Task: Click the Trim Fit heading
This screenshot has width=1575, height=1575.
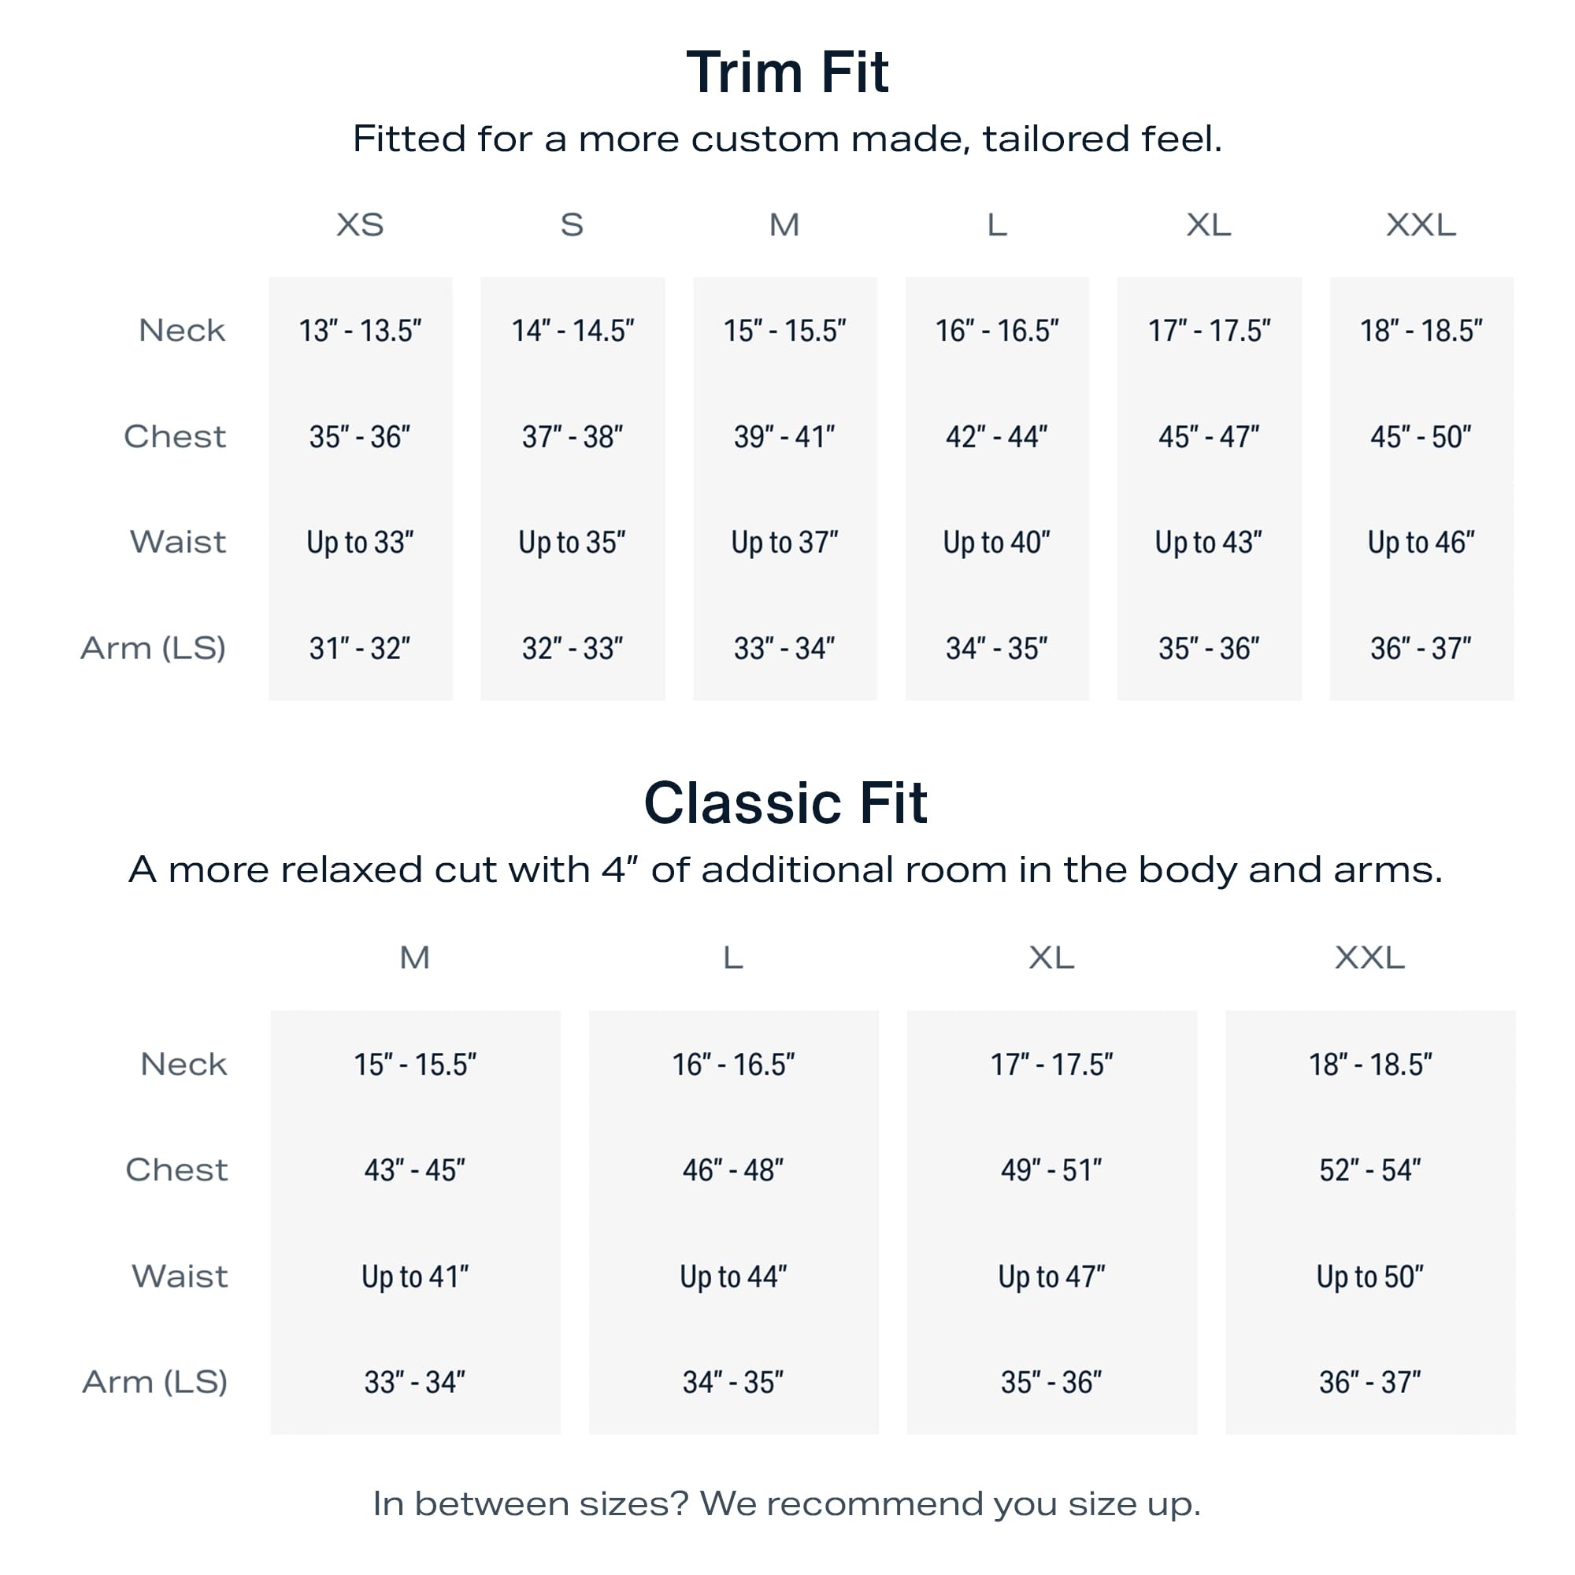Action: tap(787, 72)
